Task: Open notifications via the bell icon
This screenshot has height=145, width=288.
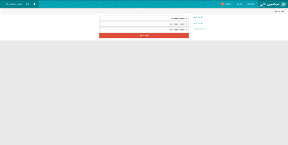Action: [35, 4]
